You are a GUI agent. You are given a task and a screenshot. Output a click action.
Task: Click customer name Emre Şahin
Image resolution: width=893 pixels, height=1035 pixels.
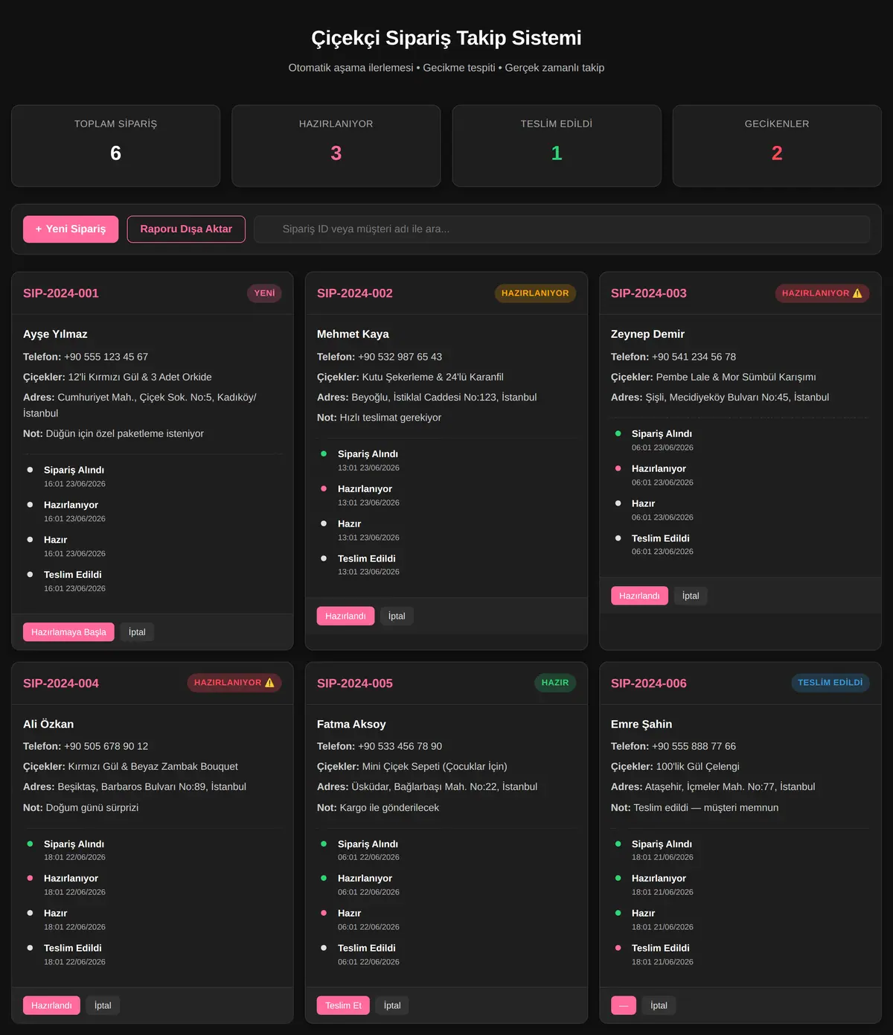641,724
